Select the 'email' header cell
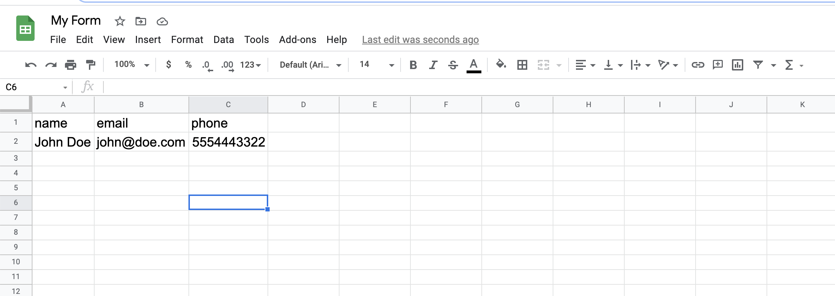This screenshot has width=835, height=296. (142, 123)
